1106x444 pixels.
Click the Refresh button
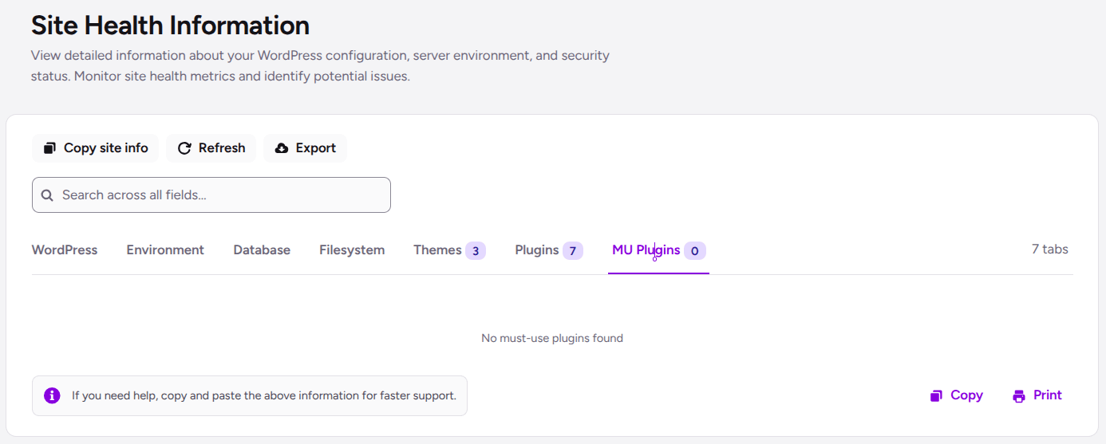point(211,148)
